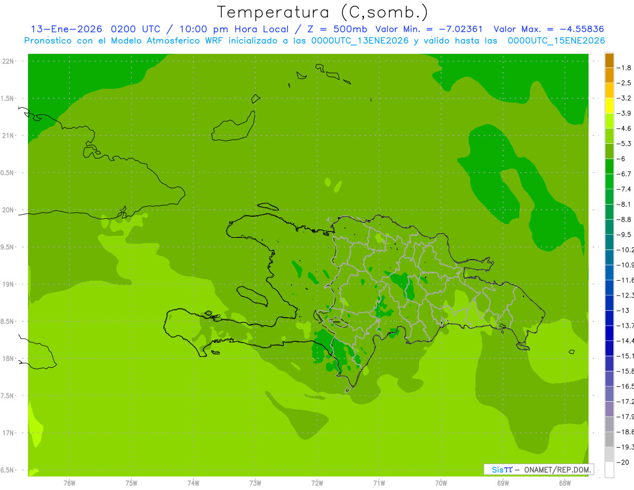Screen dimensions: 634x490
Task: Click the "19N" latitude axis label
Action: 8,284
